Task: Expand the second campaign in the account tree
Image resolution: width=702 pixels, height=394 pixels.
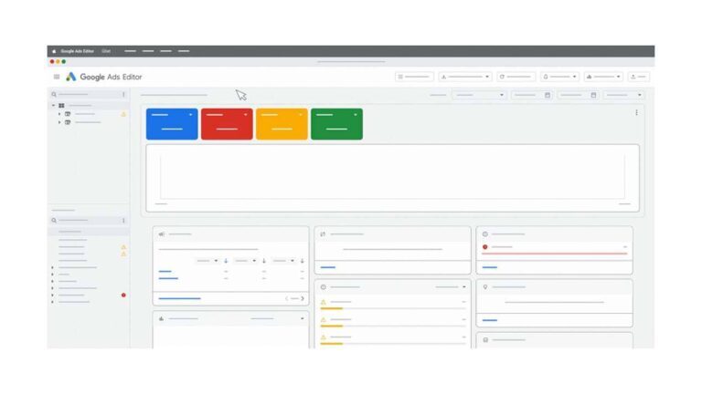Action: [59, 122]
